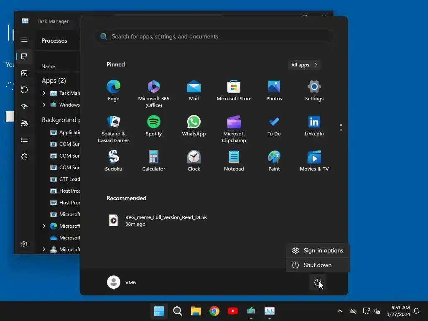Expand the Task Manager process row

[x=44, y=93]
